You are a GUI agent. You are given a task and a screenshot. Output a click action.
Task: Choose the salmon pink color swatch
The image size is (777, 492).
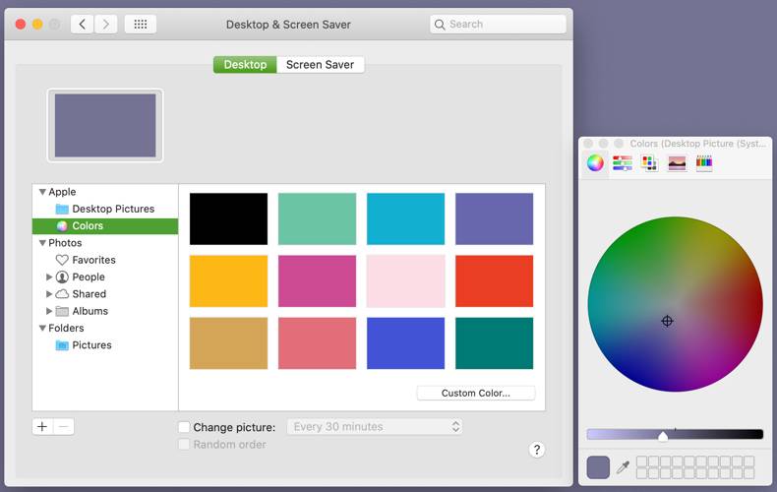pos(317,343)
